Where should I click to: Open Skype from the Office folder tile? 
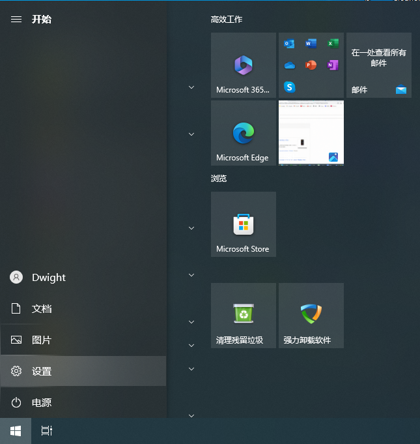click(x=289, y=87)
